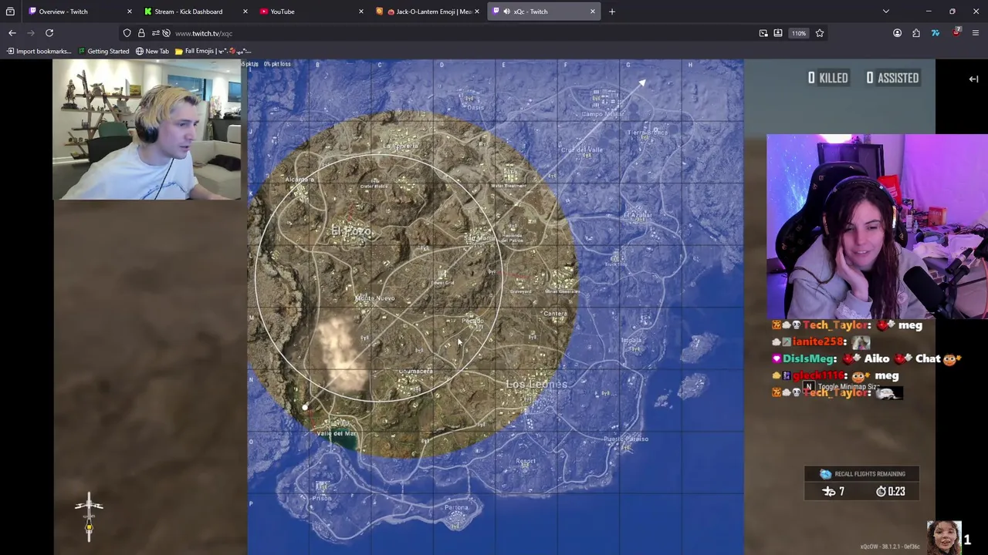Image resolution: width=988 pixels, height=555 pixels.
Task: Click the streamer avatar thumbnail at bottom right
Action: (943, 536)
